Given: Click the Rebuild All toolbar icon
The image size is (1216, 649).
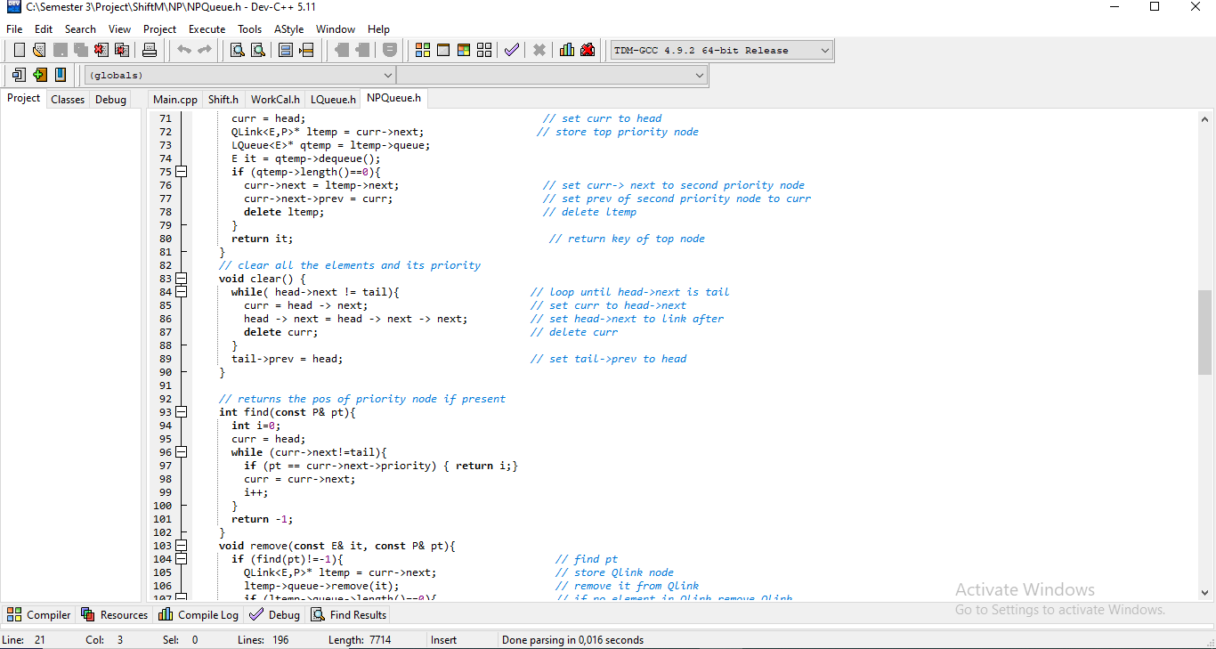Looking at the screenshot, I should [x=484, y=50].
